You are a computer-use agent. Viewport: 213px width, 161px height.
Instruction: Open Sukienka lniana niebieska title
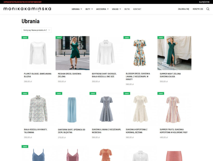pos(106,131)
